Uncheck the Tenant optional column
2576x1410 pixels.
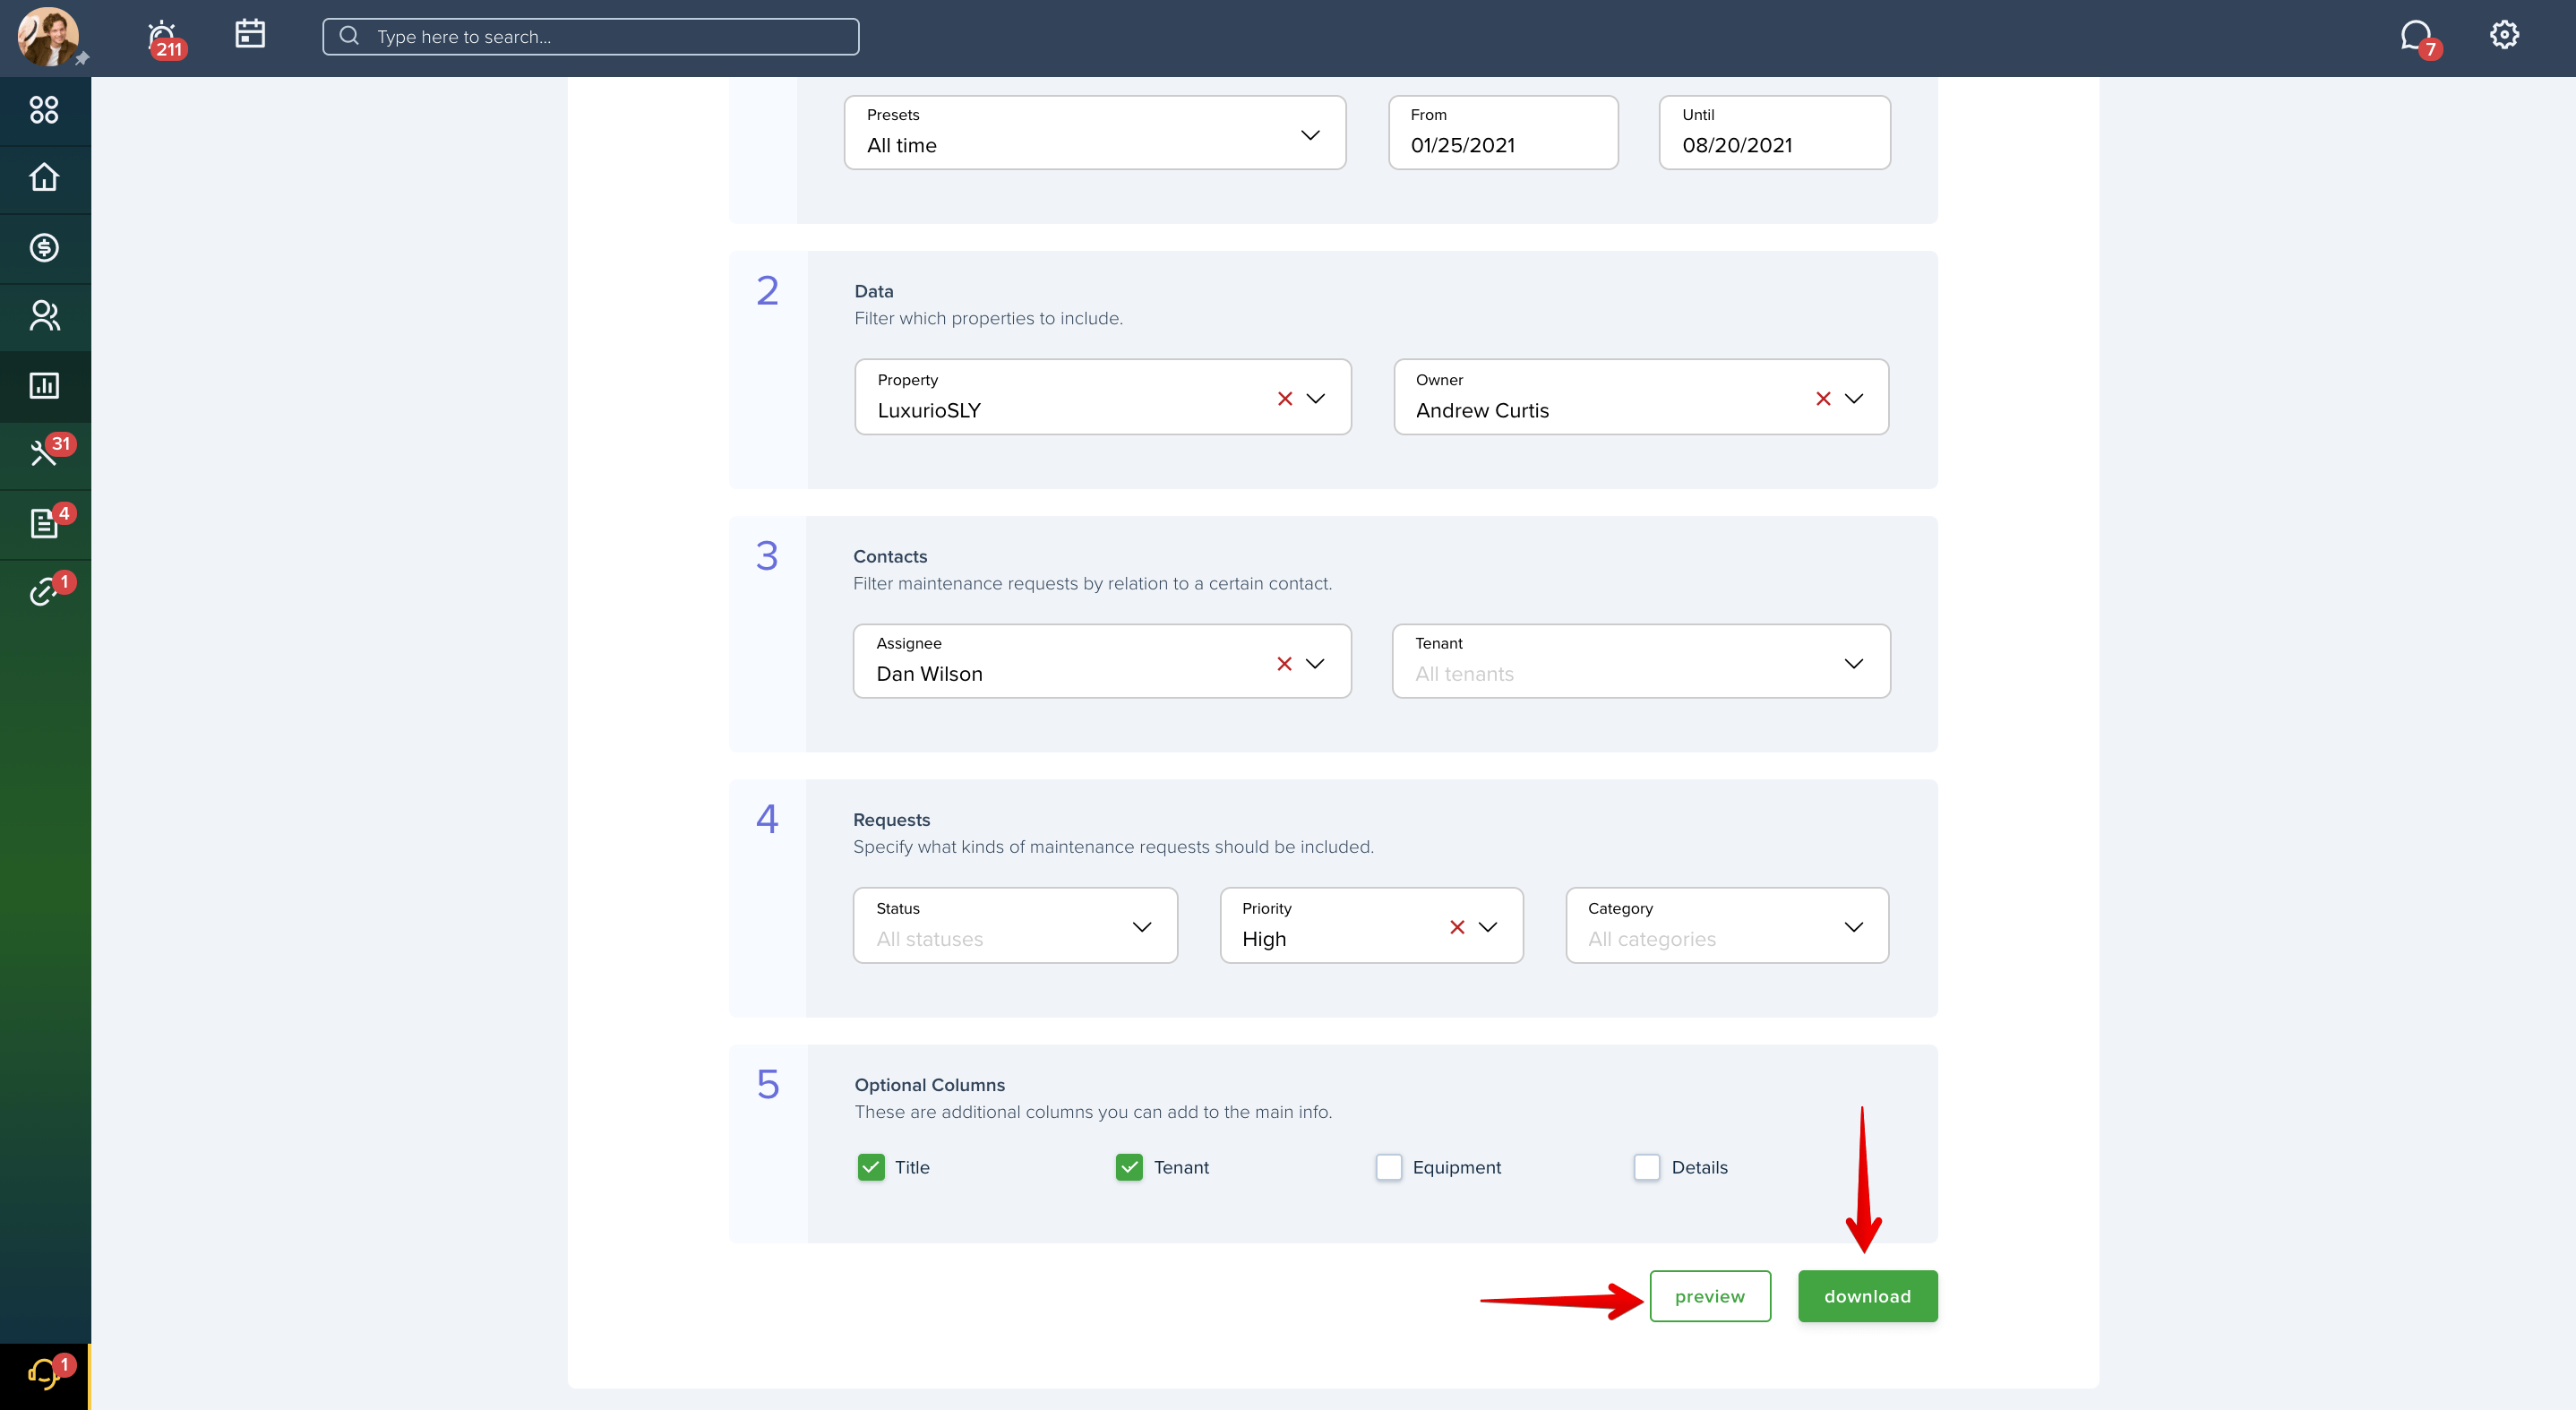coord(1129,1167)
